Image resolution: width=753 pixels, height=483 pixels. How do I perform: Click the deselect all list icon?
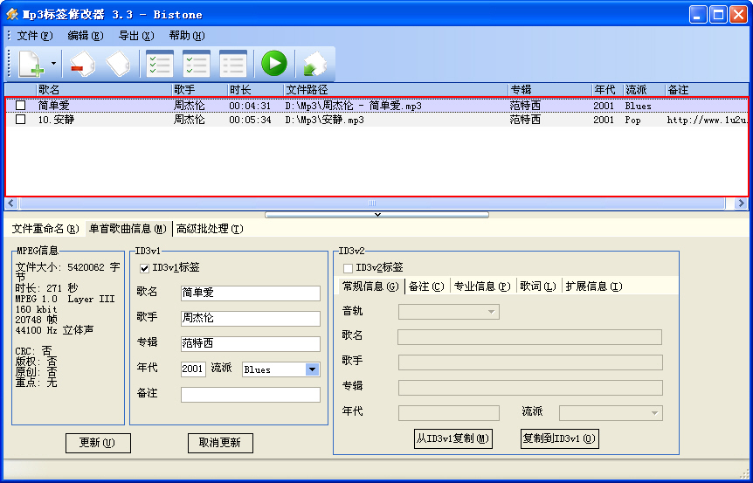coord(232,64)
